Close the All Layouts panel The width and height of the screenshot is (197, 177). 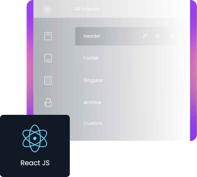47,9
